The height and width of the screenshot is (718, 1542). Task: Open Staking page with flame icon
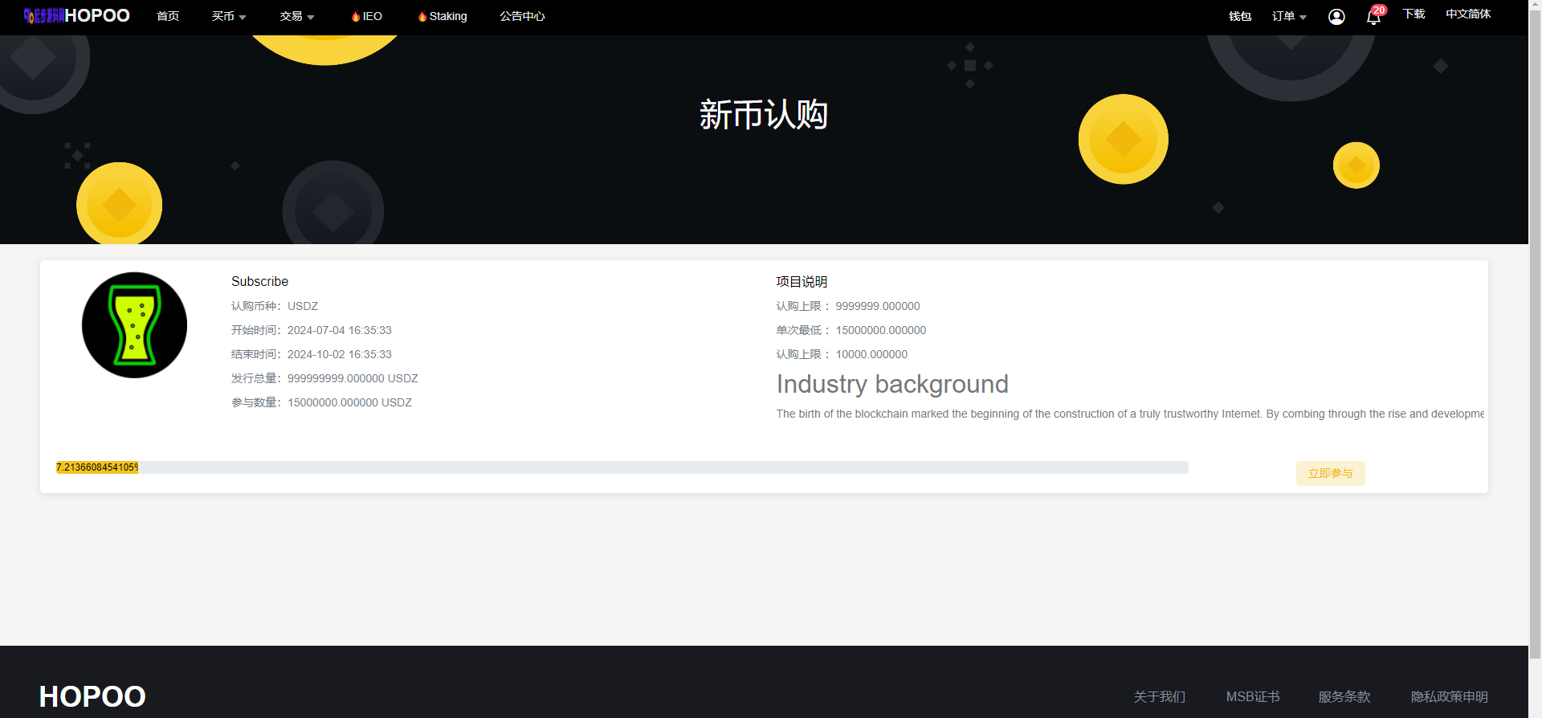443,16
